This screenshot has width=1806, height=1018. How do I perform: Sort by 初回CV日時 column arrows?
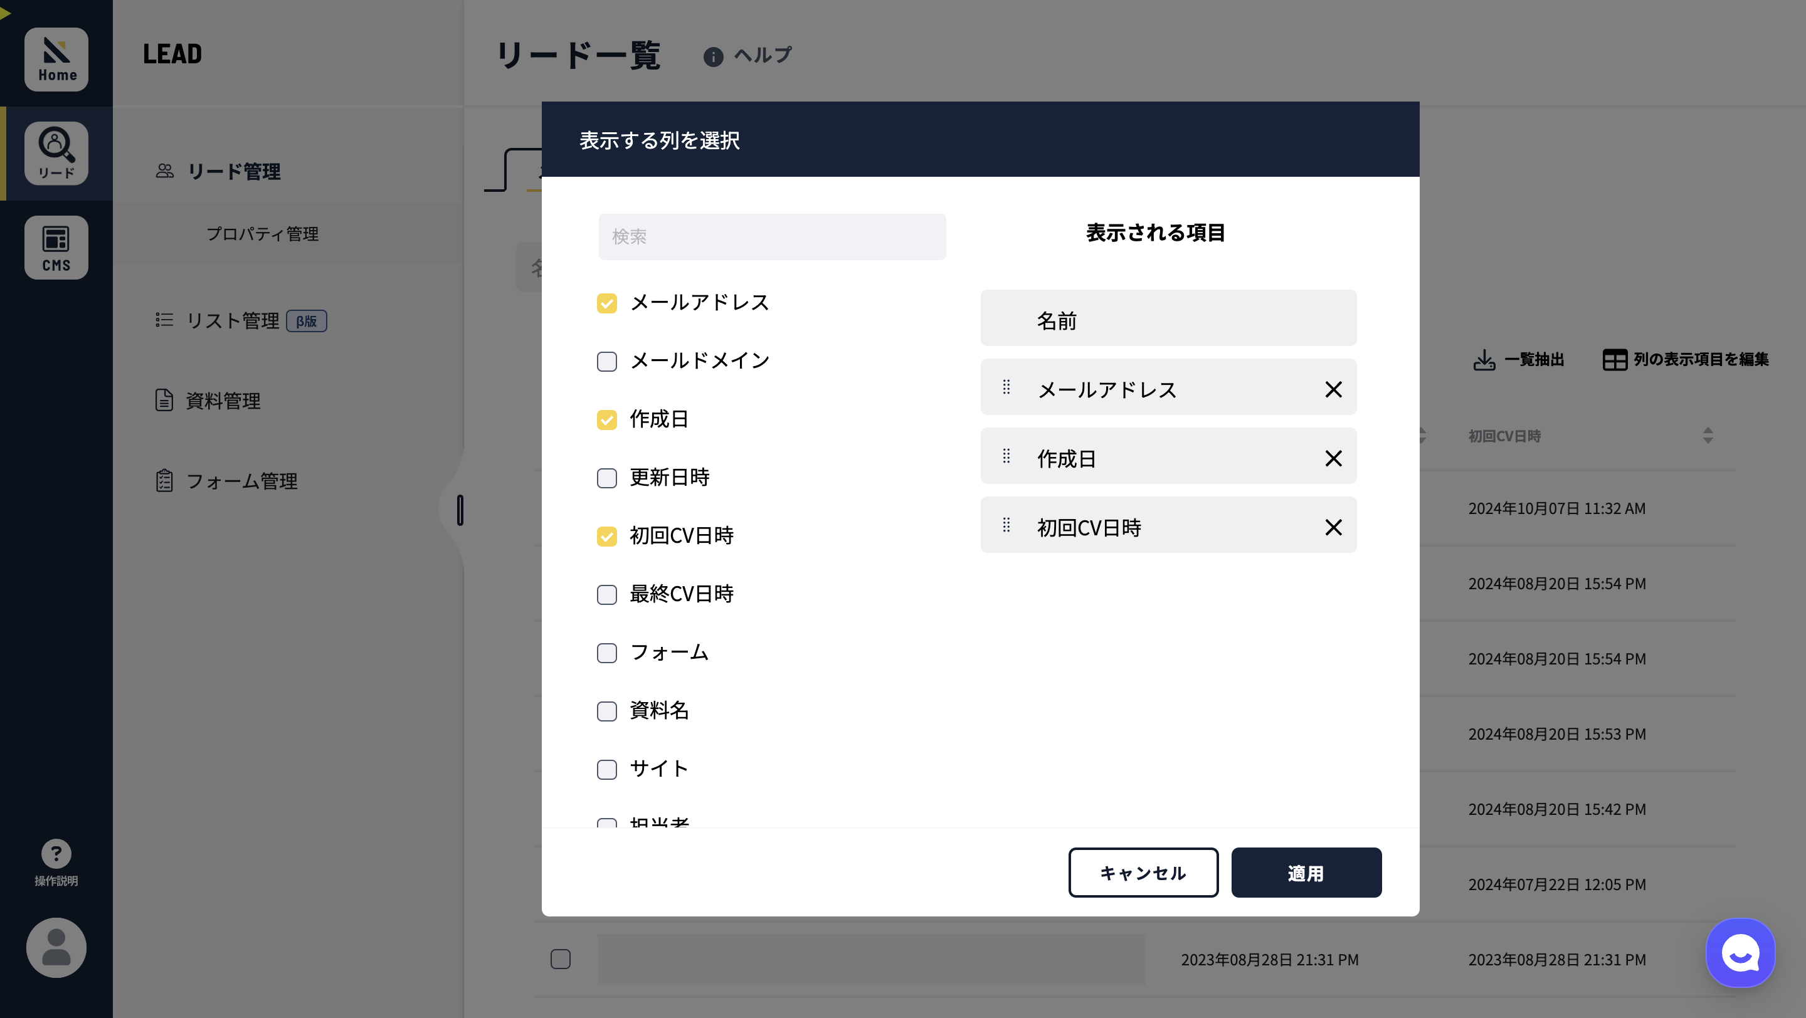tap(1708, 436)
